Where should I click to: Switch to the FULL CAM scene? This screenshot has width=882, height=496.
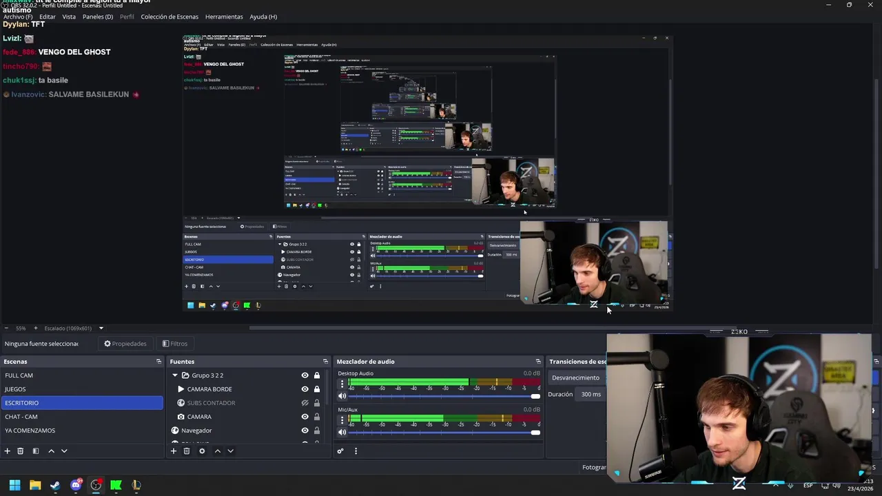tap(82, 375)
